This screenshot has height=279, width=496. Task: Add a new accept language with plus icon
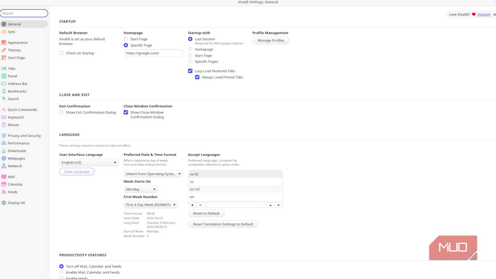(x=192, y=205)
